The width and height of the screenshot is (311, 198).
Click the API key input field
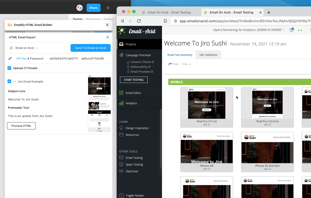point(63,58)
